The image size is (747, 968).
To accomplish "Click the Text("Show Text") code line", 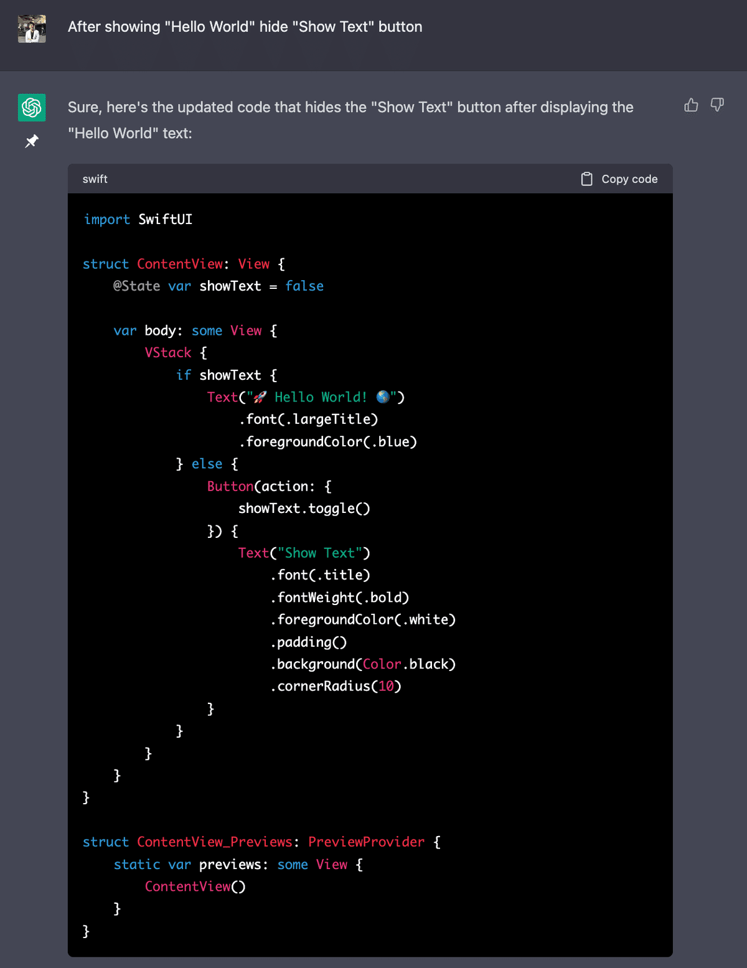I will 304,553.
